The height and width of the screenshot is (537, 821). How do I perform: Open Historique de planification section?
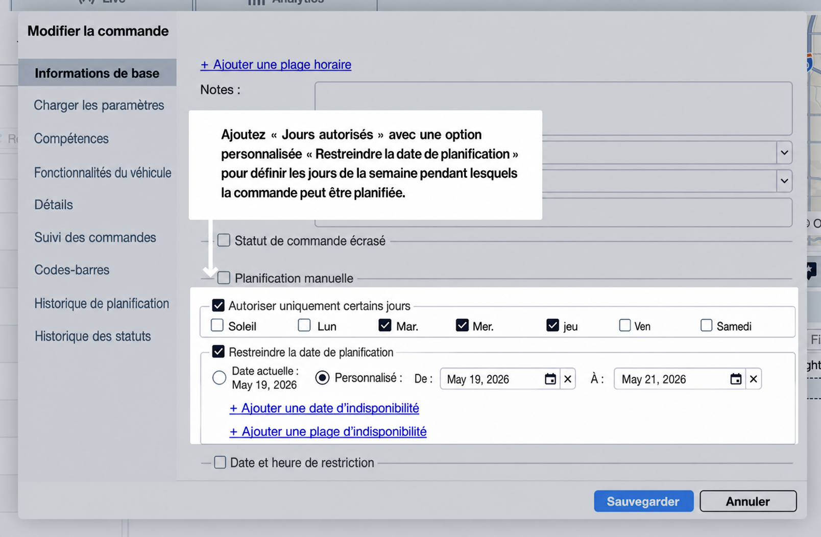click(102, 303)
